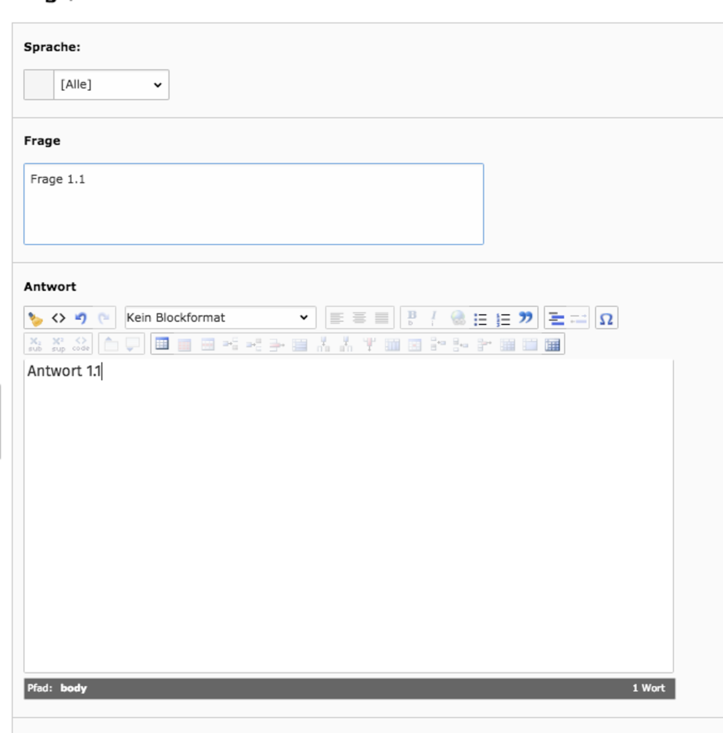723x733 pixels.
Task: Insert a numbered list
Action: pyautogui.click(x=503, y=318)
